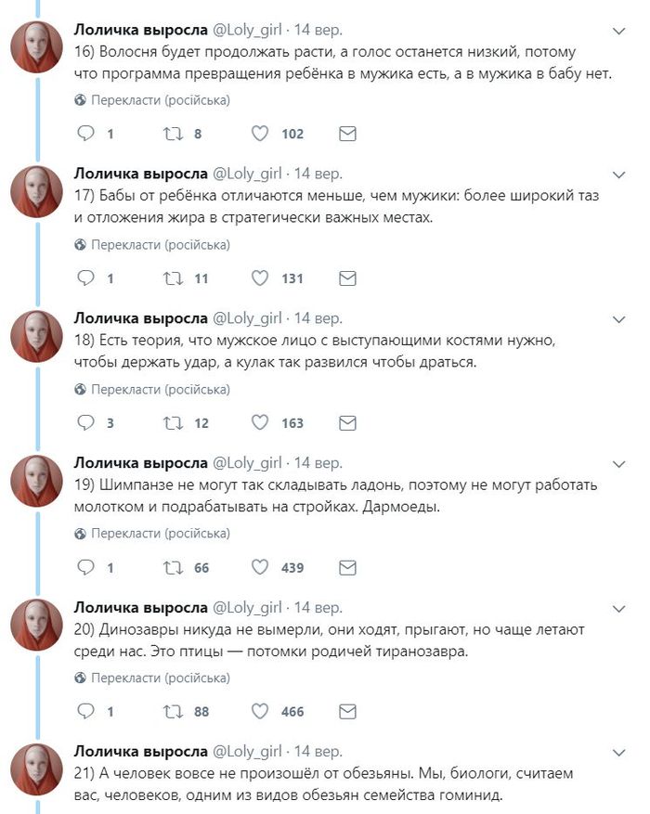Reply to tweet 18 about мужское лицо
The height and width of the screenshot is (814, 650).
[85, 423]
